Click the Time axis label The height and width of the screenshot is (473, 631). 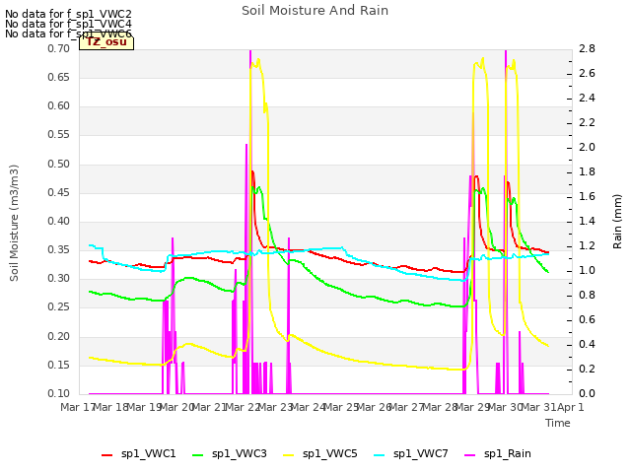[558, 423]
